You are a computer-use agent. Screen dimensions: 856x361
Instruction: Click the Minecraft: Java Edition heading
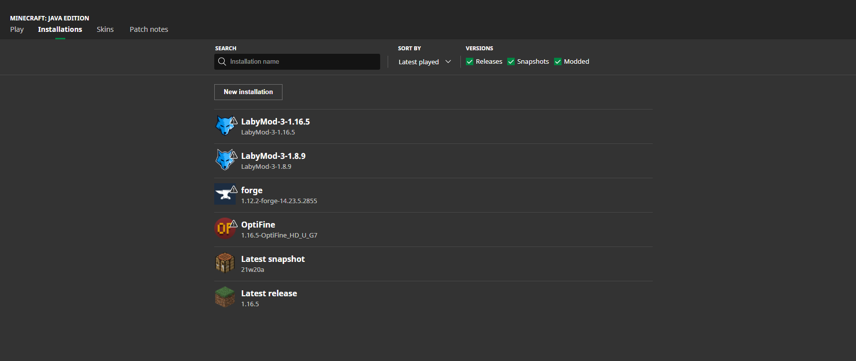coord(49,18)
